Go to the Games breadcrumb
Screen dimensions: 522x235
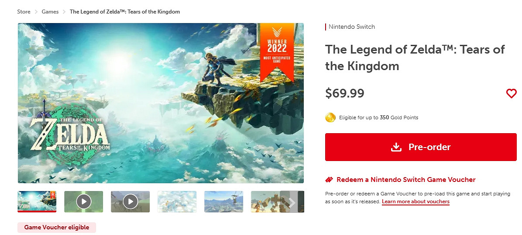[50, 12]
